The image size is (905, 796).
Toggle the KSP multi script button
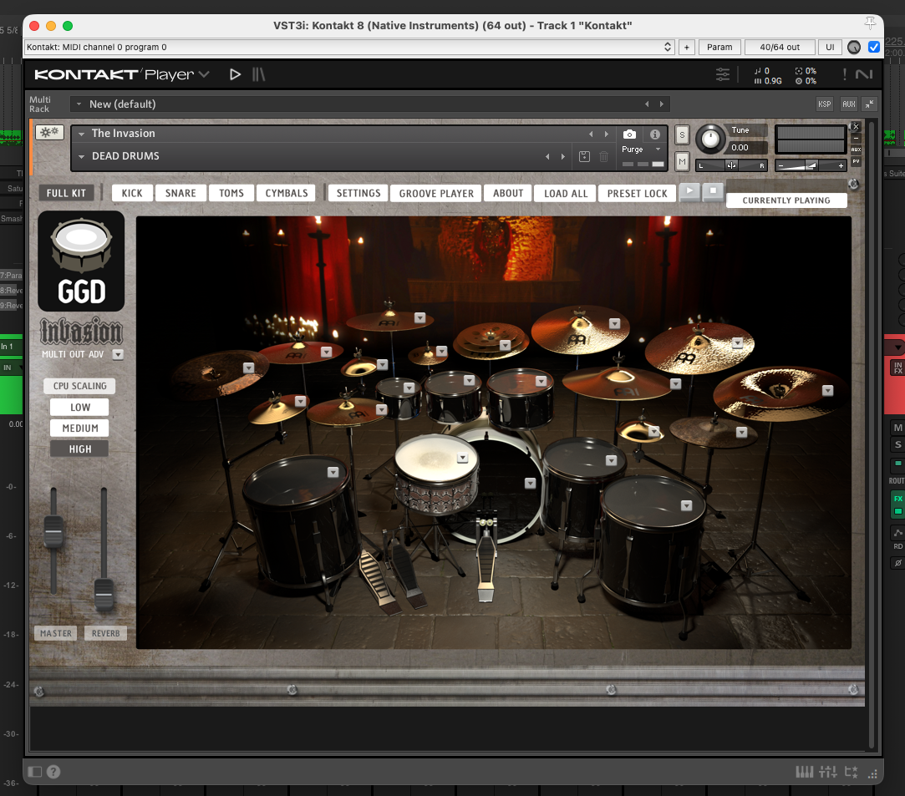pyautogui.click(x=824, y=104)
